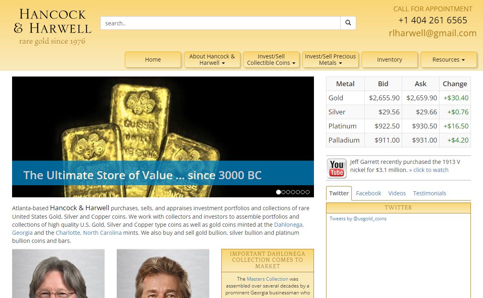This screenshot has height=298, width=483.
Task: Click the Hancock & Harwell logo
Action: click(52, 27)
